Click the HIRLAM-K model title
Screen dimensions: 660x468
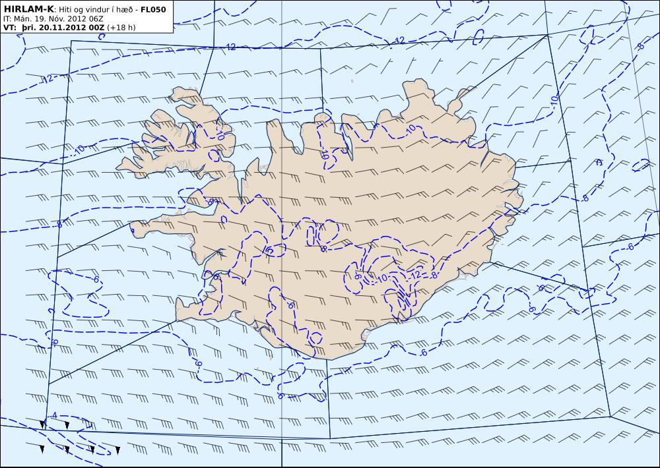coord(28,9)
